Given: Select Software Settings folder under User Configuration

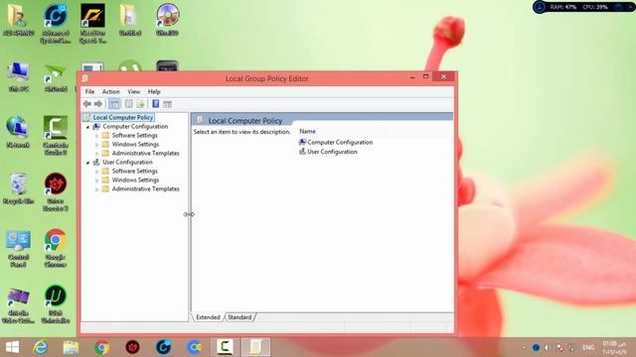Looking at the screenshot, I should pyautogui.click(x=135, y=171).
